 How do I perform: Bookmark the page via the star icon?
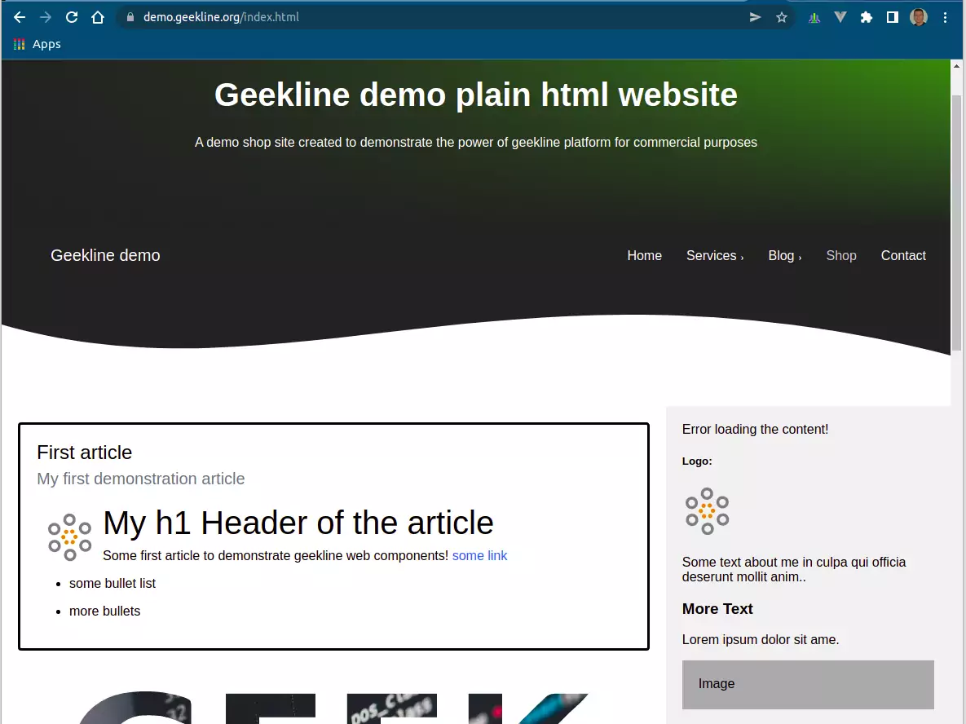[781, 16]
